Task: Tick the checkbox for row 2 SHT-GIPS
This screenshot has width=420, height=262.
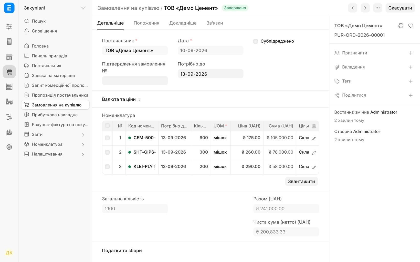Action: (107, 152)
